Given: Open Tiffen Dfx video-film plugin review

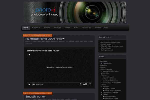Looking at the screenshot, I should pos(112,46).
